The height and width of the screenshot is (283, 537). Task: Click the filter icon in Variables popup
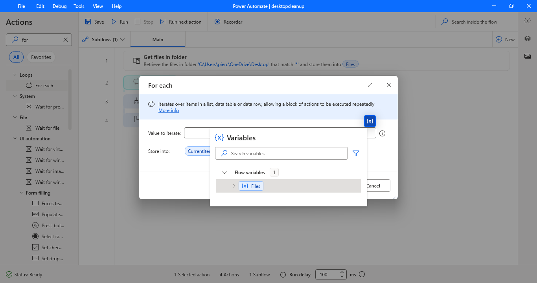point(356,154)
